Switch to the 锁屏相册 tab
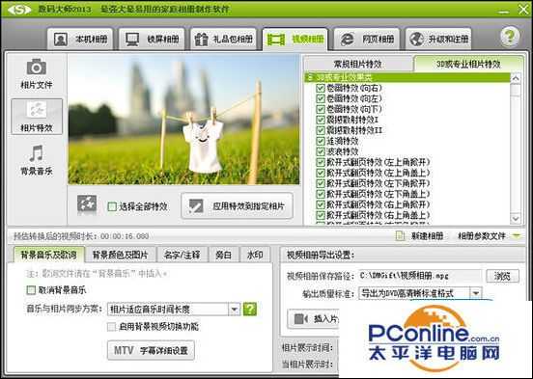The image size is (533, 379). click(152, 39)
